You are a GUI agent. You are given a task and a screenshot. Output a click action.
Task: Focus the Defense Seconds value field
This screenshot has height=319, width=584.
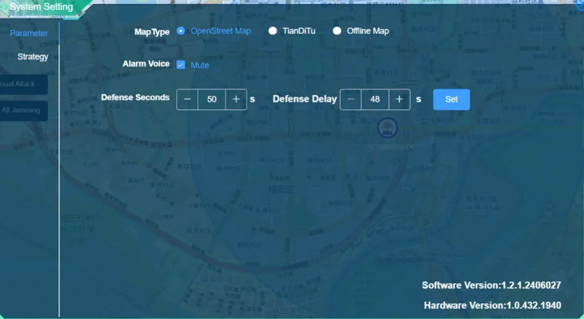212,99
